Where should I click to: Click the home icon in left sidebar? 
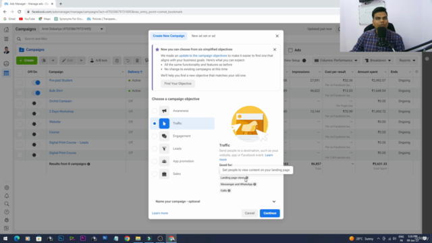[6, 30]
